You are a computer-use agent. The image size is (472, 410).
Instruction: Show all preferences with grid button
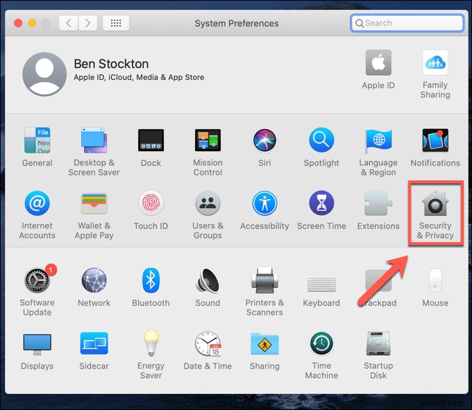click(x=116, y=23)
